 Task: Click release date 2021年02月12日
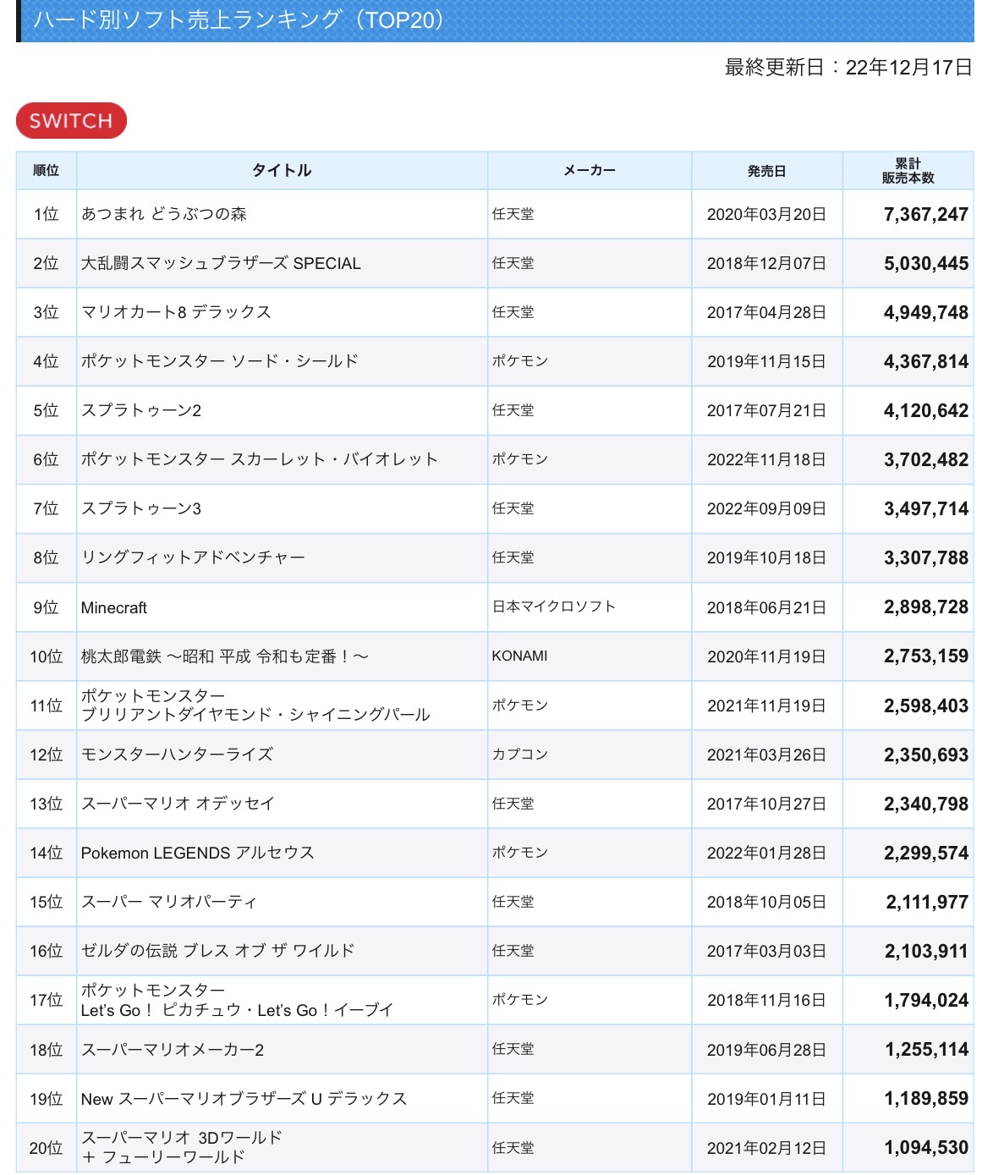pos(766,1148)
